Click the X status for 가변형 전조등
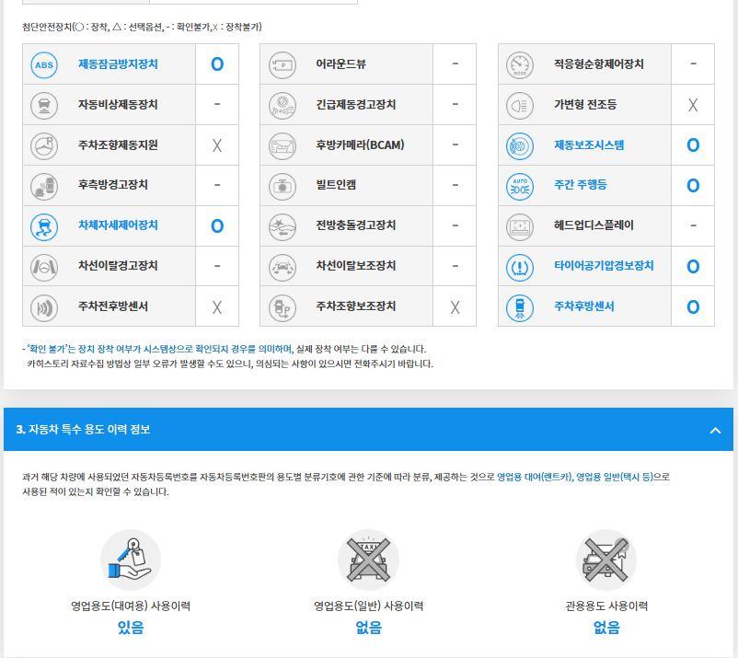 (693, 105)
